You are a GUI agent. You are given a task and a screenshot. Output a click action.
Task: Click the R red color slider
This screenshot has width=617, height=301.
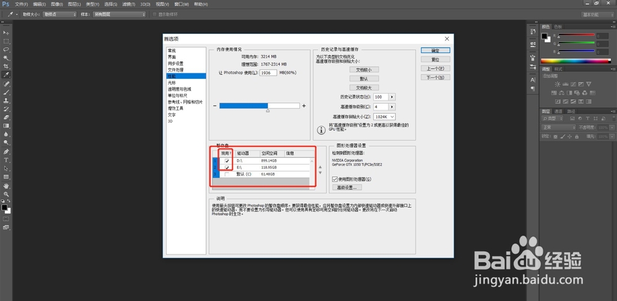[x=575, y=35]
